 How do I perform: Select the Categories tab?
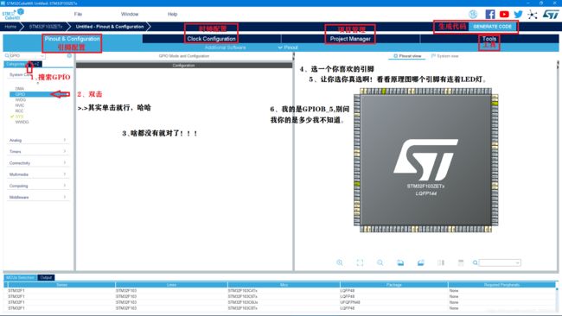[x=16, y=64]
